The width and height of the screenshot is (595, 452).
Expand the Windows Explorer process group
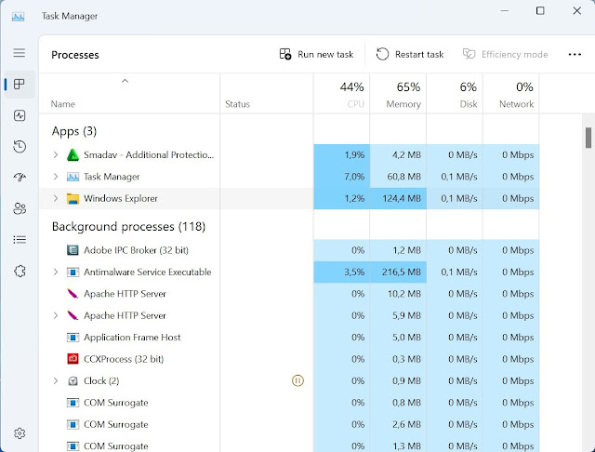coord(56,198)
